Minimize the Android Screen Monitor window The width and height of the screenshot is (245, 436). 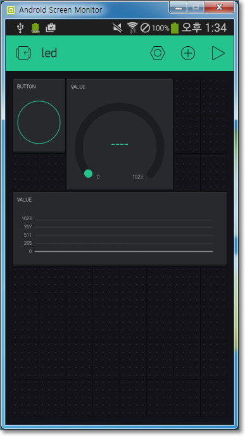[x=179, y=8]
